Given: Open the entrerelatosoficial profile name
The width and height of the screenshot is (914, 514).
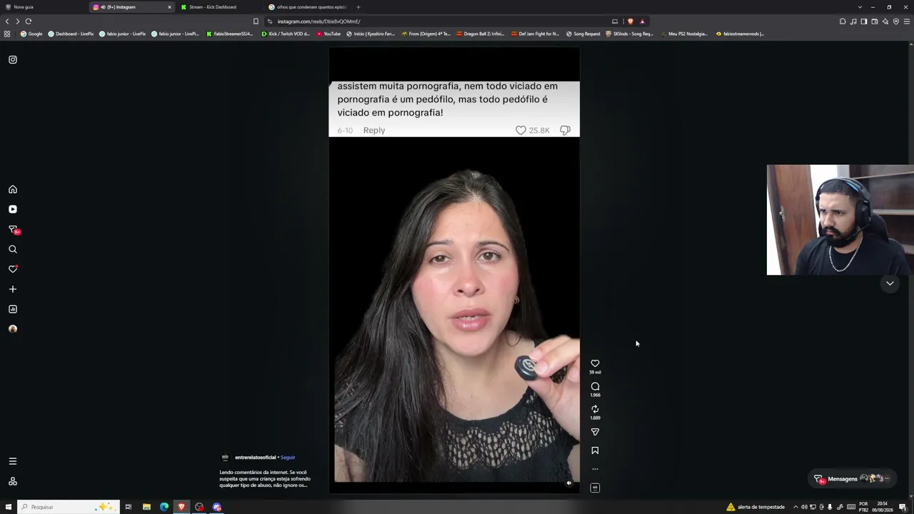Looking at the screenshot, I should (255, 458).
